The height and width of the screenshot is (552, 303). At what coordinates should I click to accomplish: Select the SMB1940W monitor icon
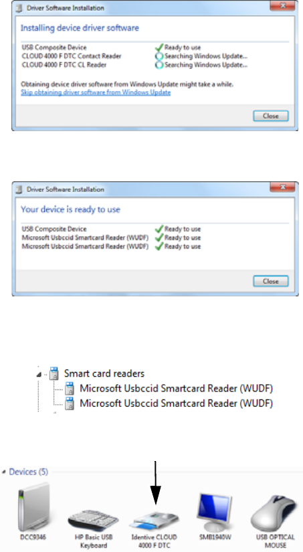215,513
